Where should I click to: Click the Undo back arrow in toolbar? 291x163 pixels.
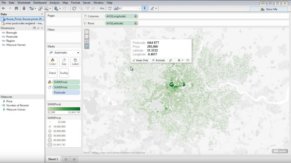4,8
